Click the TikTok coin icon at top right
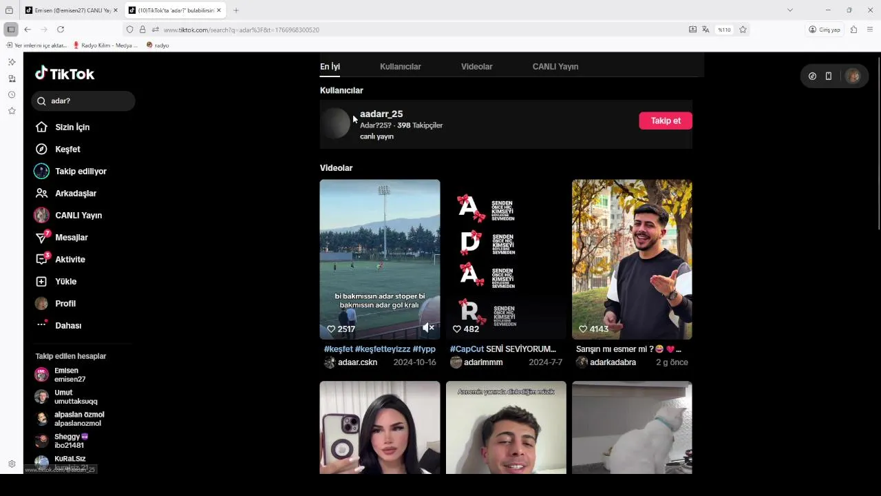 point(812,76)
